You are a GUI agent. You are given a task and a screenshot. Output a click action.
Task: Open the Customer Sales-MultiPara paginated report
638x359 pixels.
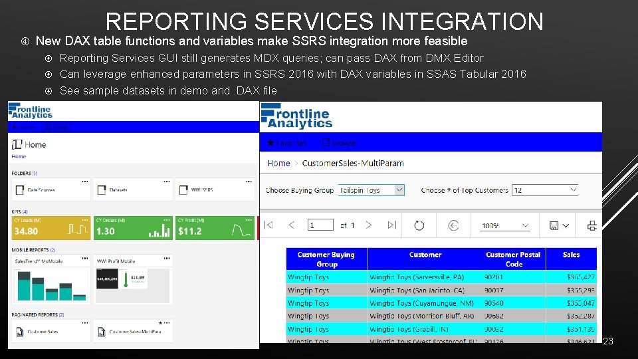[133, 331]
